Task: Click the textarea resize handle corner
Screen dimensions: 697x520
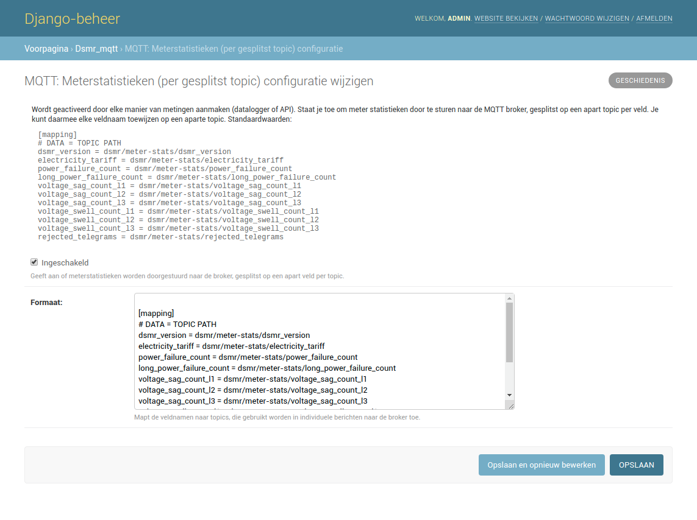Action: click(510, 405)
